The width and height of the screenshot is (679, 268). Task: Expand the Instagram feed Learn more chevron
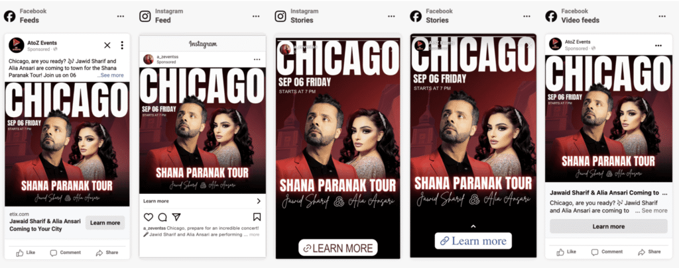[x=259, y=201]
